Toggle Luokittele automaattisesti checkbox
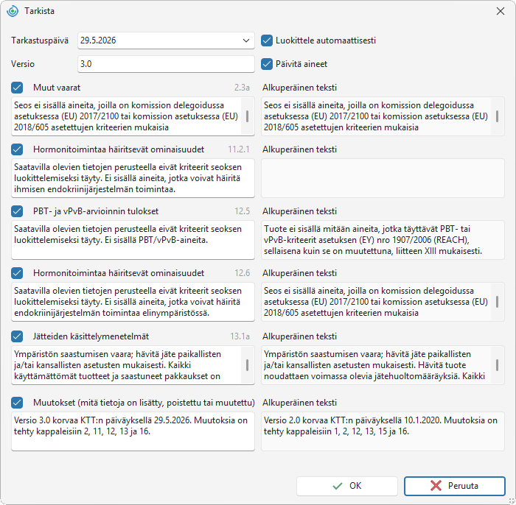 [x=267, y=40]
